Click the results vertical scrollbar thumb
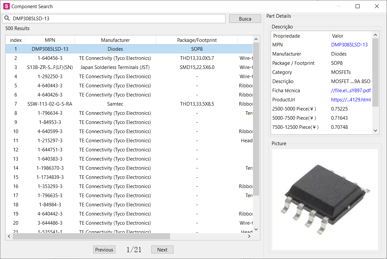This screenshot has height=259, width=387. [256, 119]
